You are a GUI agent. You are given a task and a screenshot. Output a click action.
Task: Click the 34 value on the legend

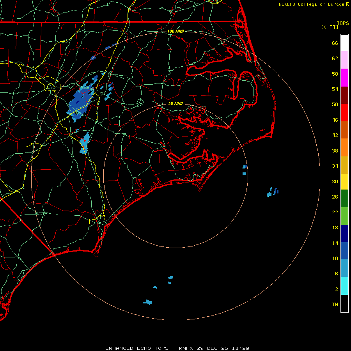tap(335, 166)
